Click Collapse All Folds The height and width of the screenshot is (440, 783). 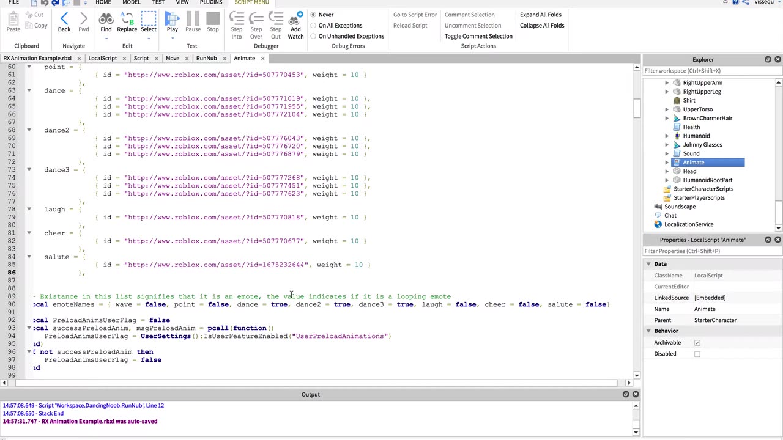point(542,26)
